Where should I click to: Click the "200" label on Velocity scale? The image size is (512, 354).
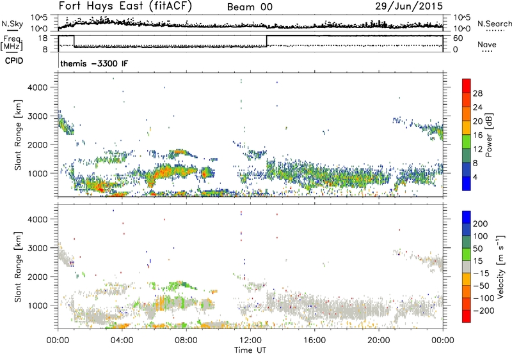point(481,224)
